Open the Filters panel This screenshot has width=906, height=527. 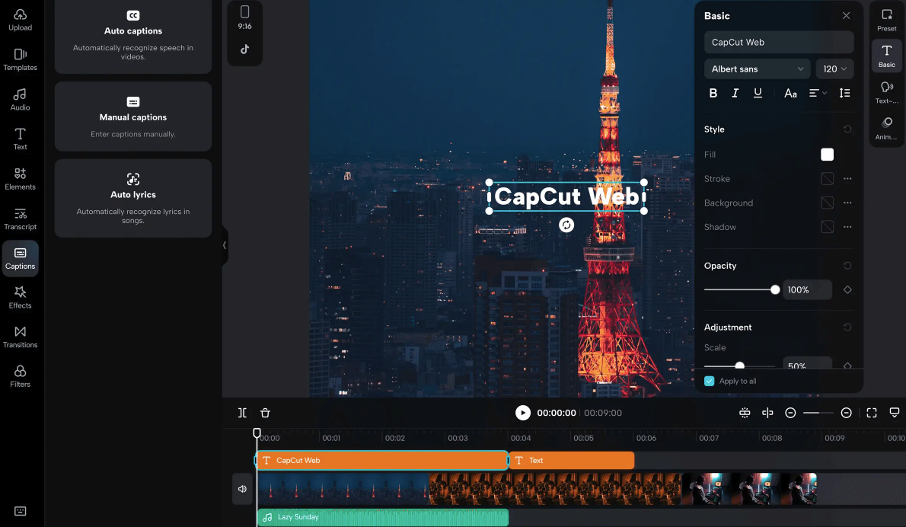(x=20, y=375)
